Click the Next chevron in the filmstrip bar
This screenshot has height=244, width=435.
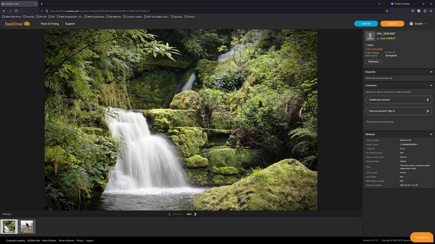195,214
